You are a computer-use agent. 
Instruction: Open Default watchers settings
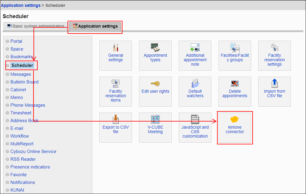195,92
